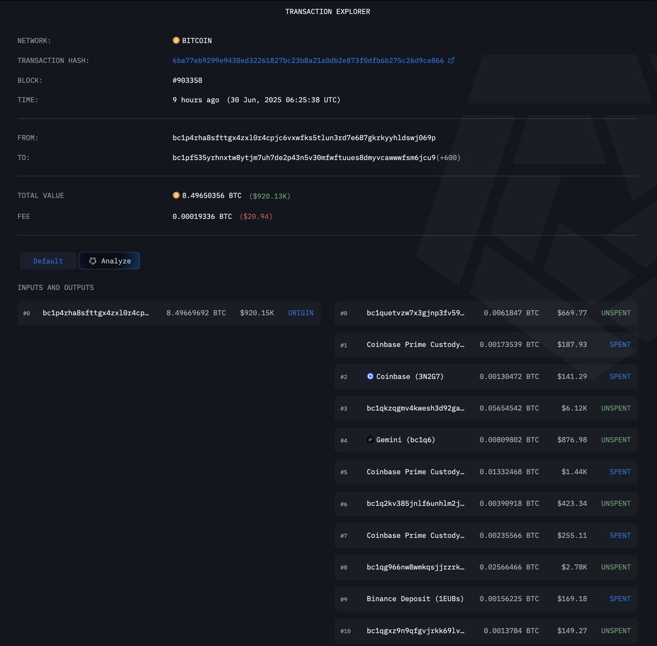
Task: Click SPENT status on output #1
Action: (620, 345)
